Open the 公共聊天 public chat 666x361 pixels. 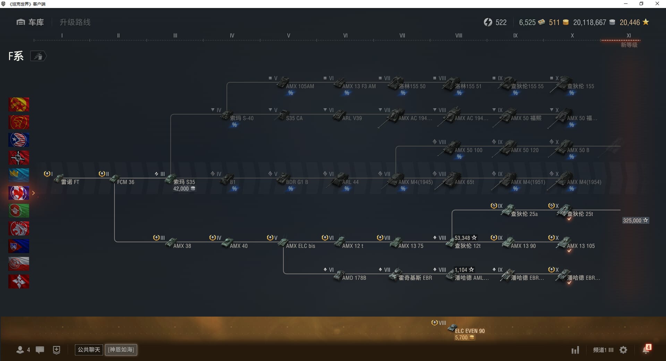[x=89, y=350]
